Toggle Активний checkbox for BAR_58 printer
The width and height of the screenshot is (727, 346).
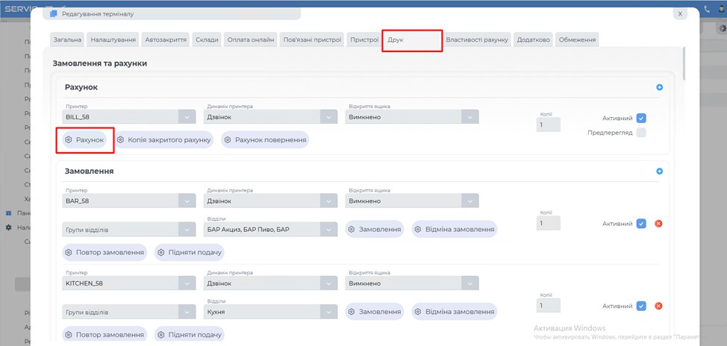click(x=641, y=224)
